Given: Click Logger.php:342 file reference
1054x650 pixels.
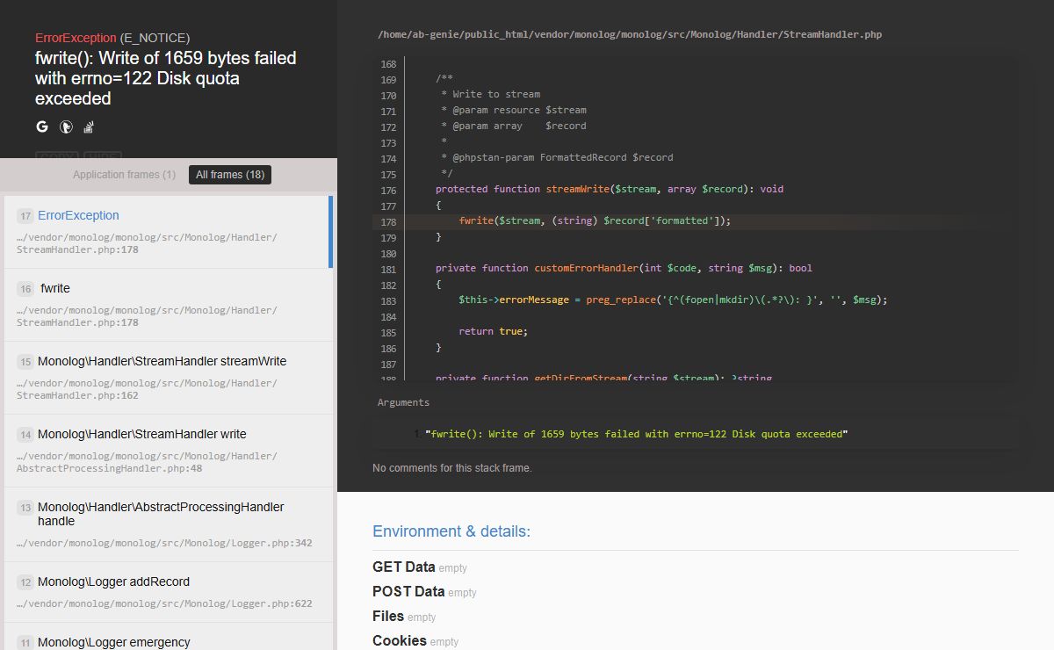Looking at the screenshot, I should click(164, 544).
